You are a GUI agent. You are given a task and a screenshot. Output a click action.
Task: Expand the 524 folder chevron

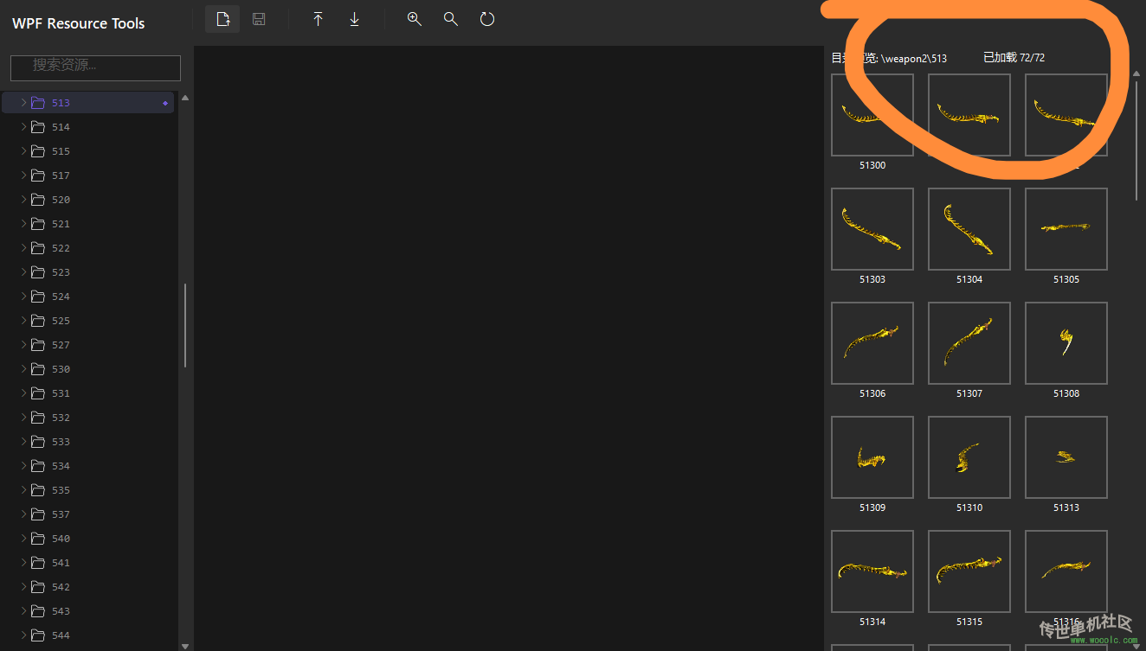click(x=23, y=297)
